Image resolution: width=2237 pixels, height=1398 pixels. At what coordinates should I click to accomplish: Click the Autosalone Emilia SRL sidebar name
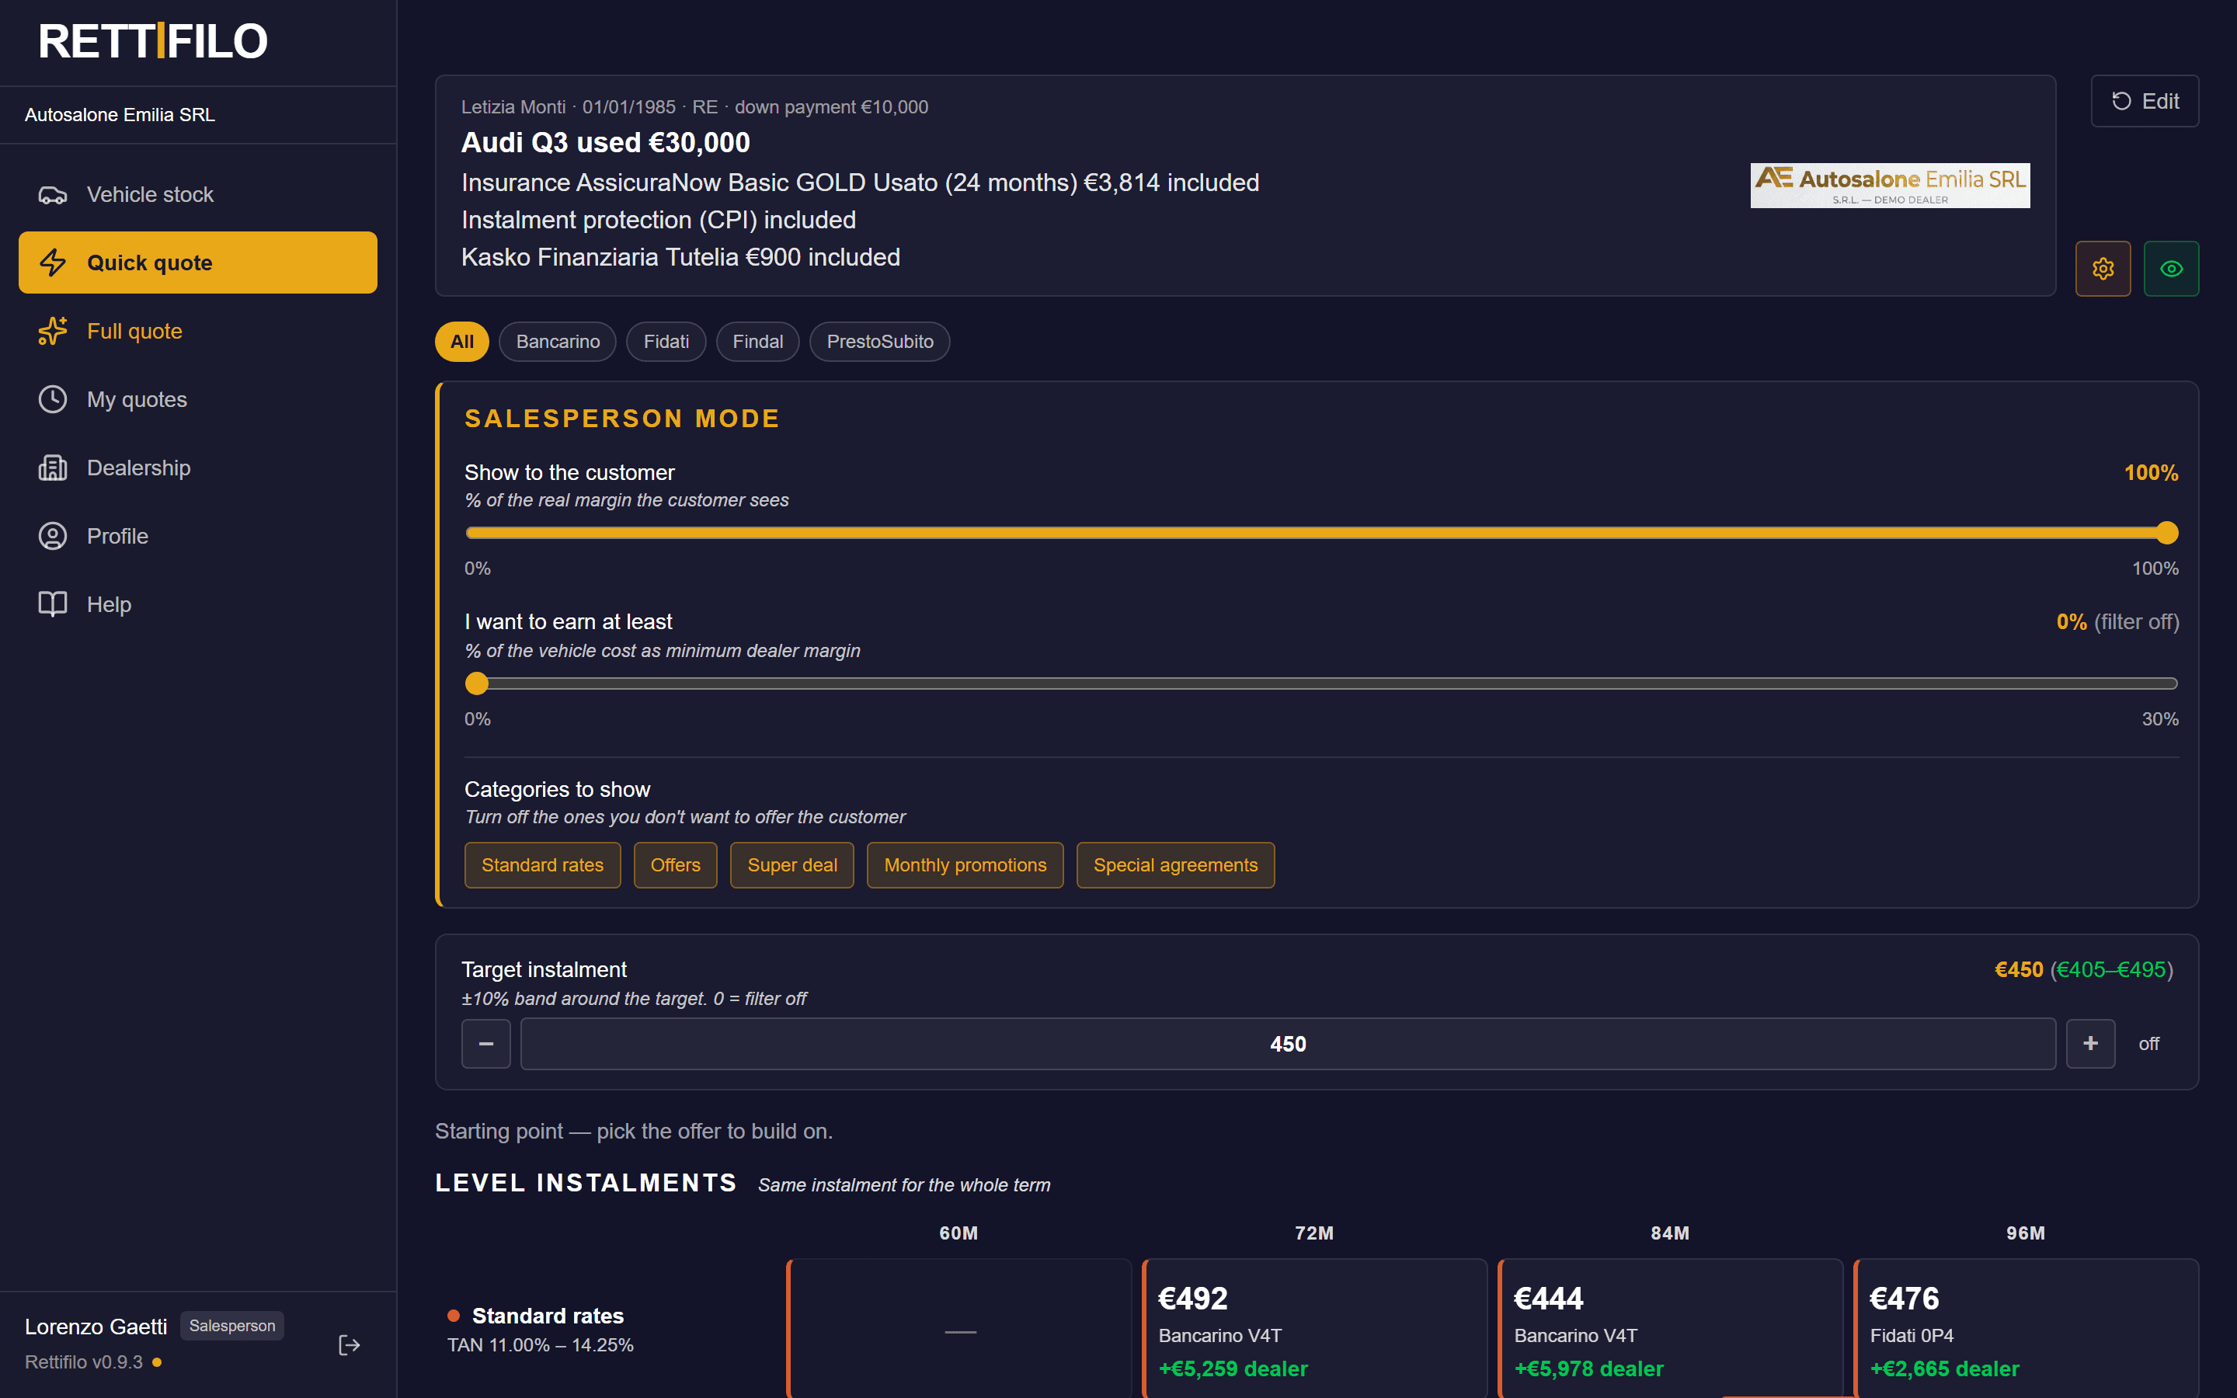pyautogui.click(x=120, y=115)
